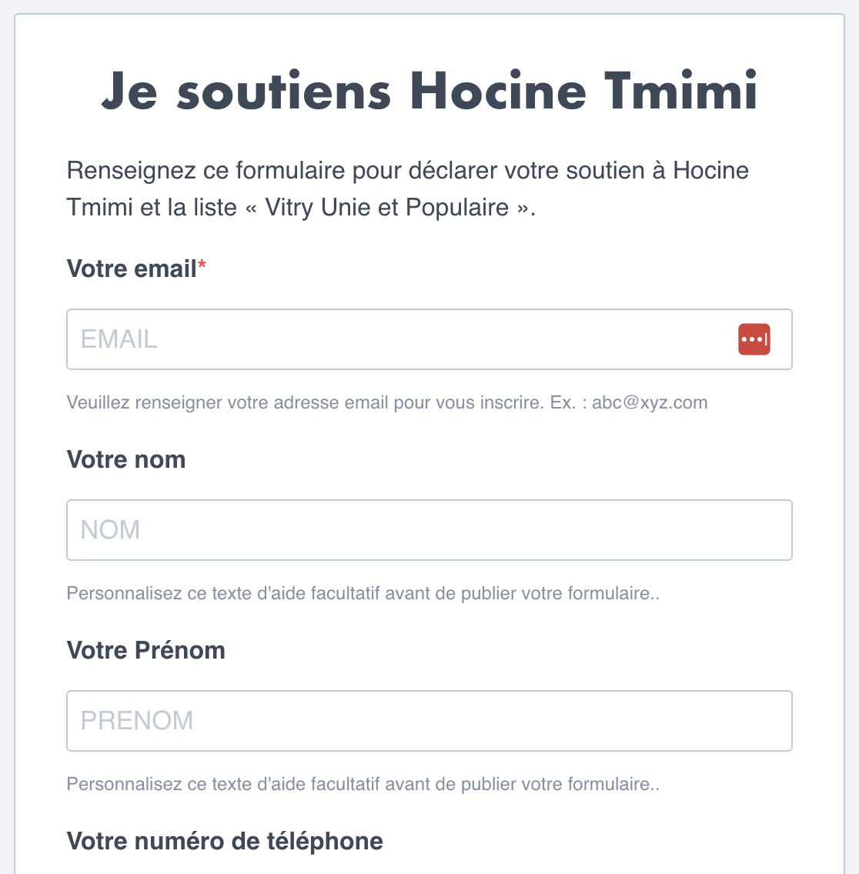Click the "Votre Prénom" label

(146, 650)
